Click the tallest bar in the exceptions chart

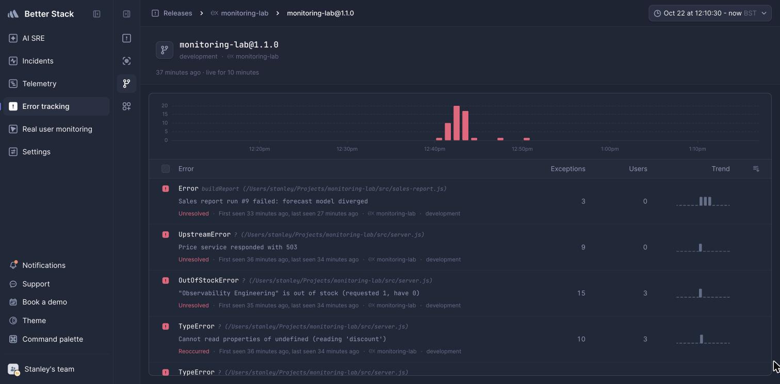[x=457, y=123]
